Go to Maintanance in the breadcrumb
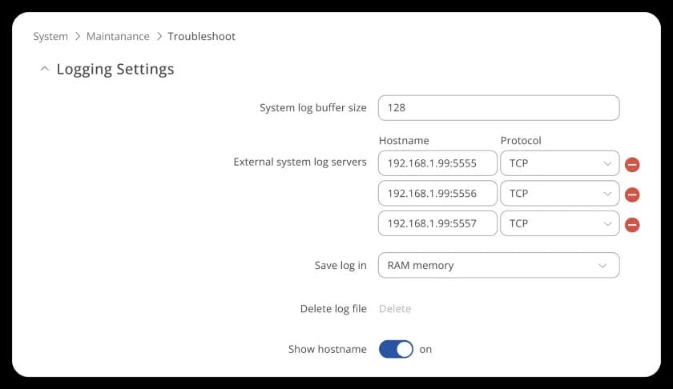Screen dimensions: 673x389 [118, 37]
